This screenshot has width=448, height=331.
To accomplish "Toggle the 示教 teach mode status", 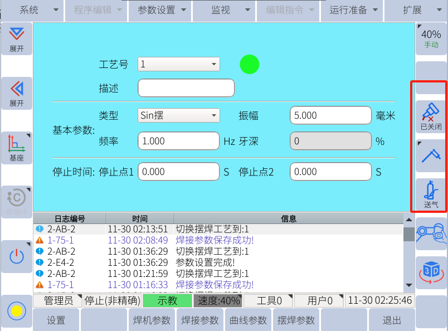I will pos(167,301).
